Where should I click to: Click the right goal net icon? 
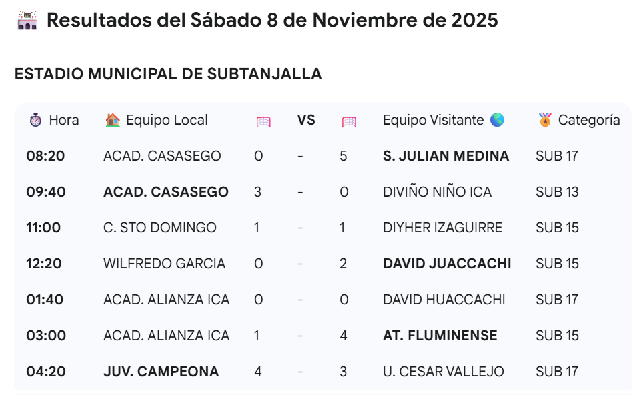[349, 121]
